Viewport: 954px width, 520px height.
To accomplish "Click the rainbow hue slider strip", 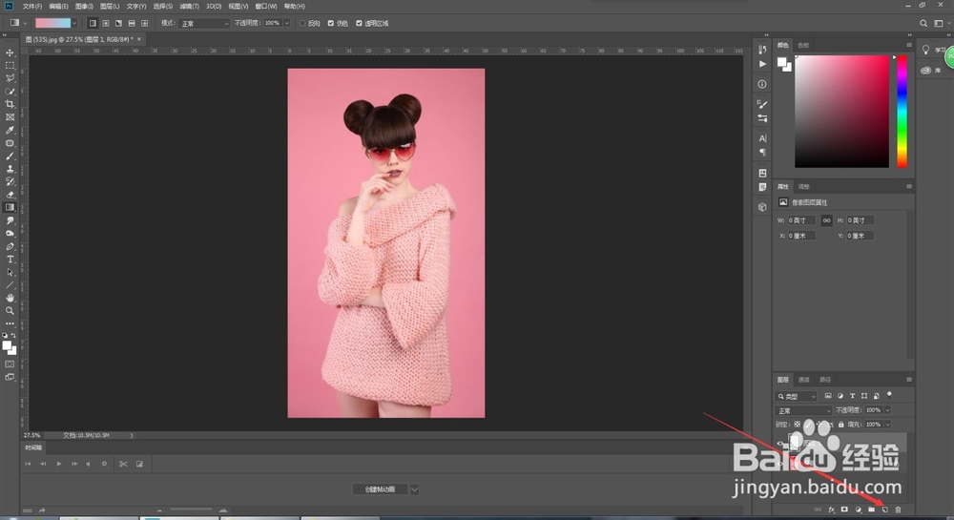I will click(x=902, y=111).
